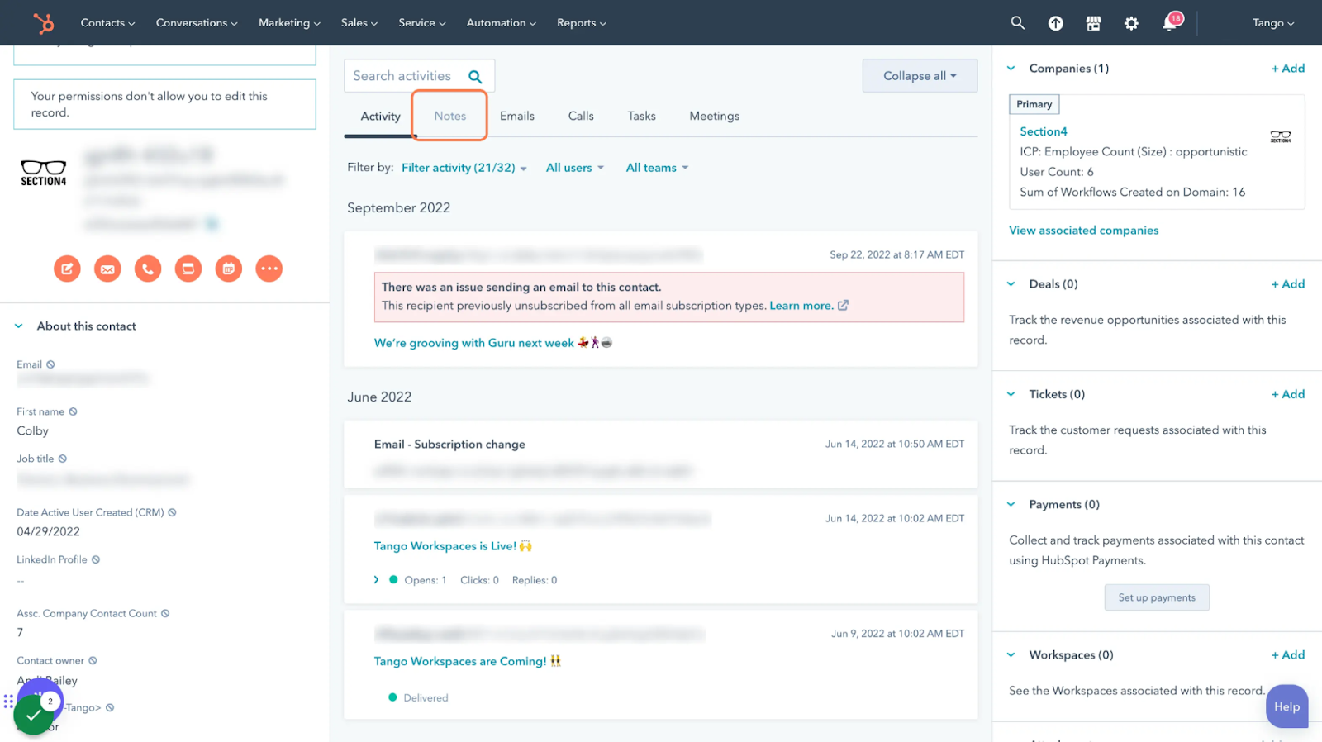Viewport: 1322px width, 742px height.
Task: Open the Automation menu
Action: click(x=502, y=23)
